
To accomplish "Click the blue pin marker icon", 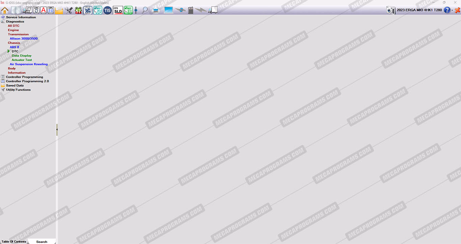I will pos(136,10).
